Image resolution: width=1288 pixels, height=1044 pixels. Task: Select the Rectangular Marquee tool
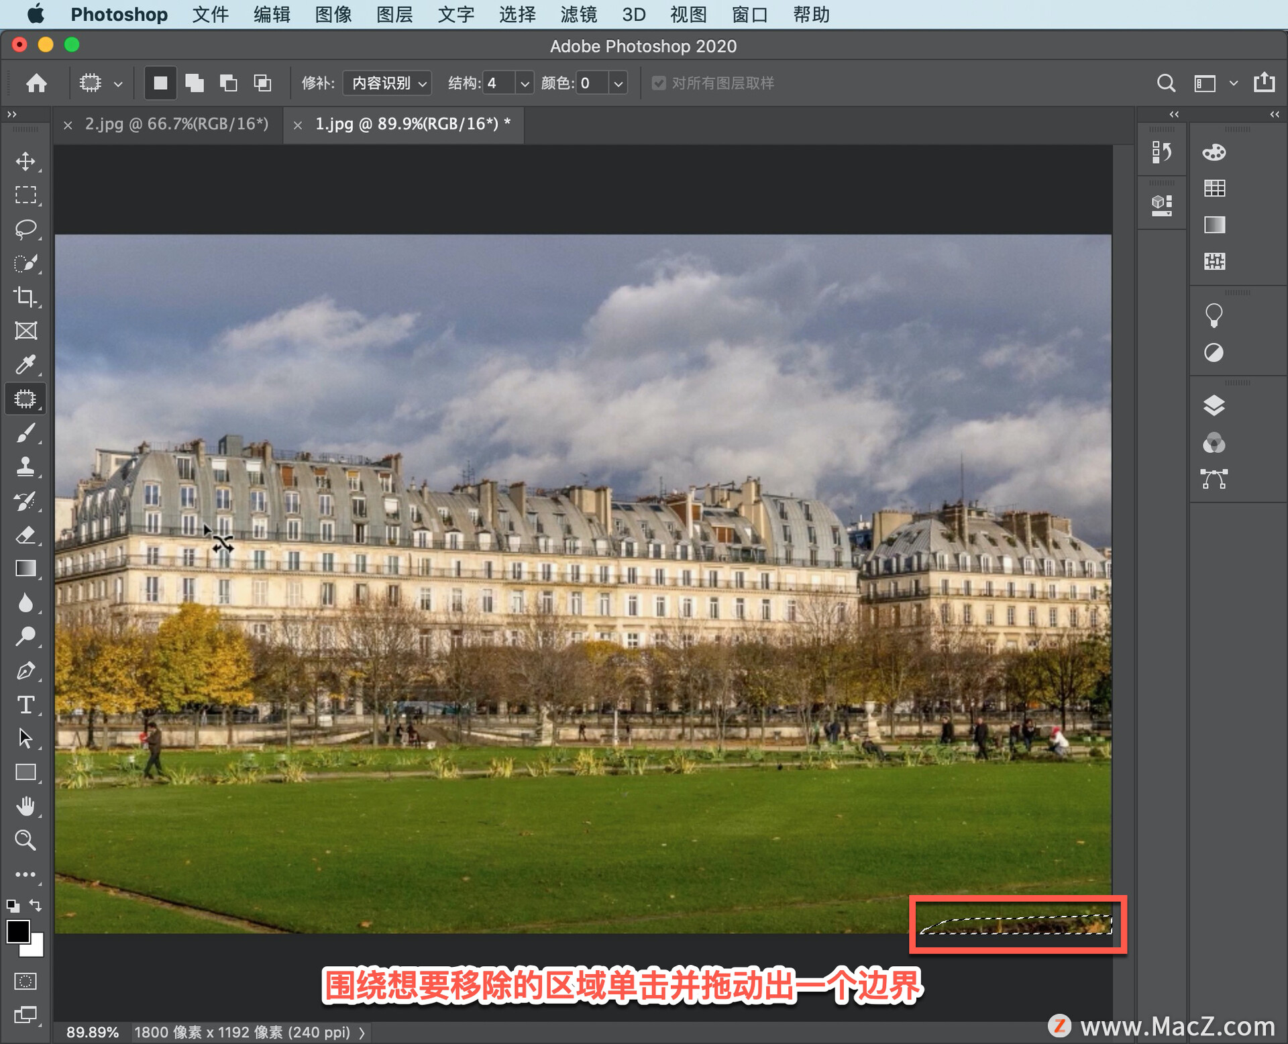coord(25,195)
